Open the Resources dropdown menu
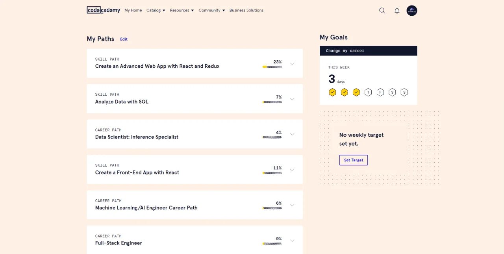This screenshot has width=504, height=254. (x=182, y=10)
